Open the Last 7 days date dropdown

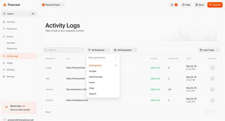point(209,50)
